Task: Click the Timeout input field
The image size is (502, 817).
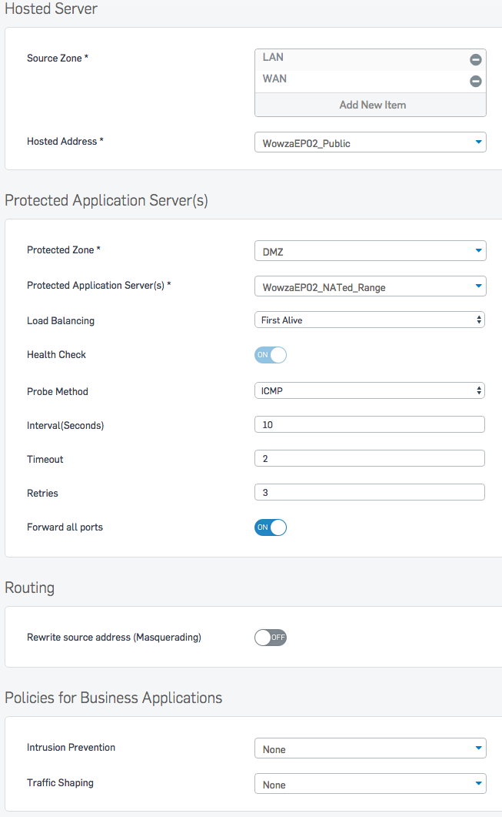Action: [370, 458]
